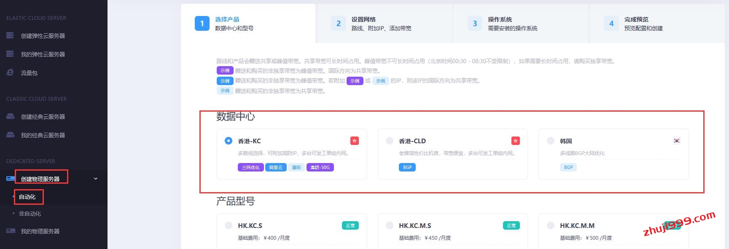Collapse the 创建物理服务器 menu chevron
The height and width of the screenshot is (249, 729).
pyautogui.click(x=96, y=179)
